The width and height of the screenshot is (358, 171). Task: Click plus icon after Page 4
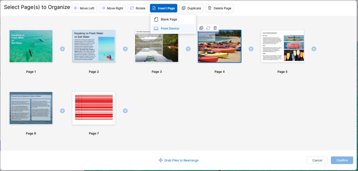click(x=251, y=49)
